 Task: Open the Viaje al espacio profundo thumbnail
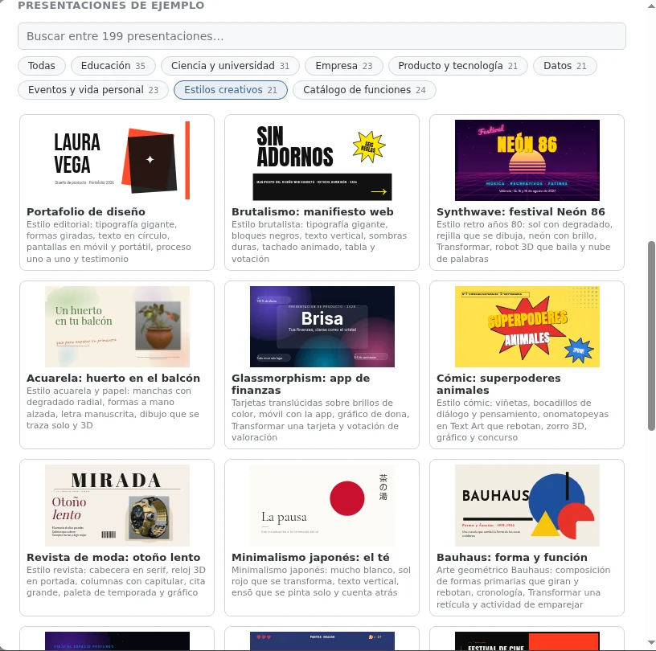(117, 641)
